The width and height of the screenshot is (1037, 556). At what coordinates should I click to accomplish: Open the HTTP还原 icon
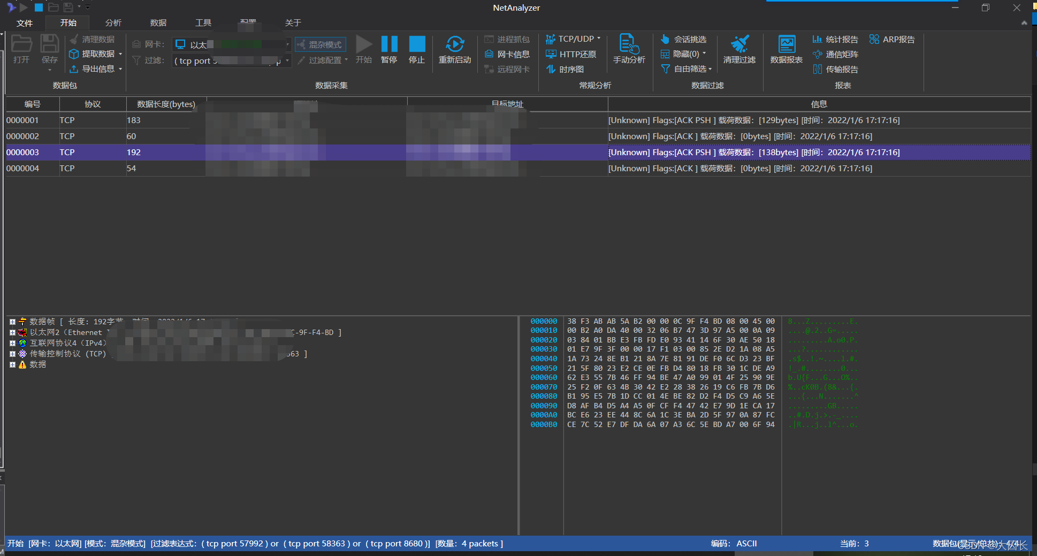tap(551, 54)
